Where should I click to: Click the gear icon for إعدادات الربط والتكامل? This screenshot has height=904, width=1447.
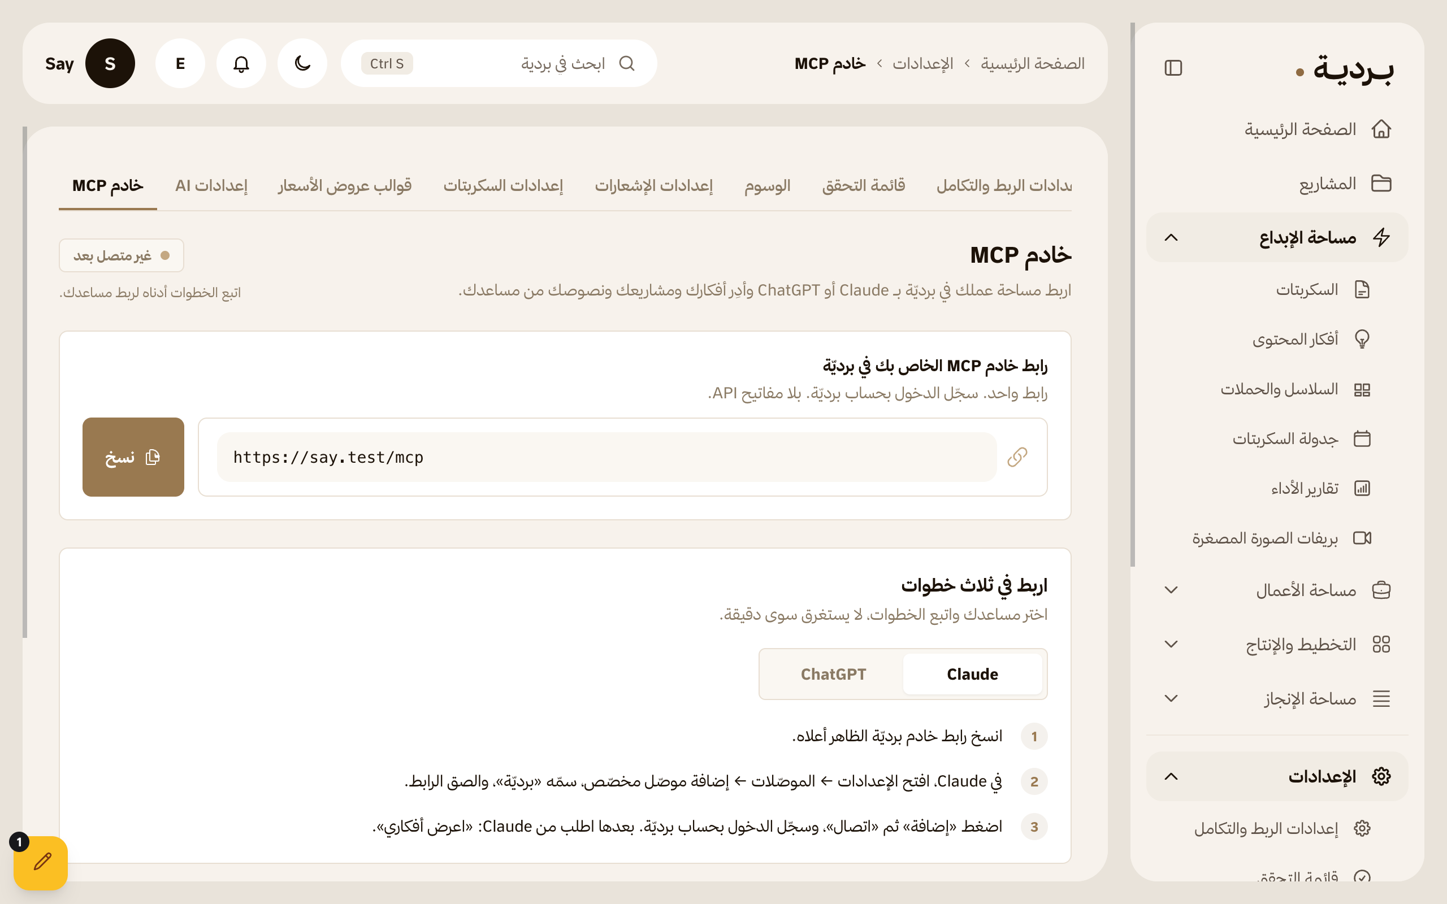[x=1362, y=829]
